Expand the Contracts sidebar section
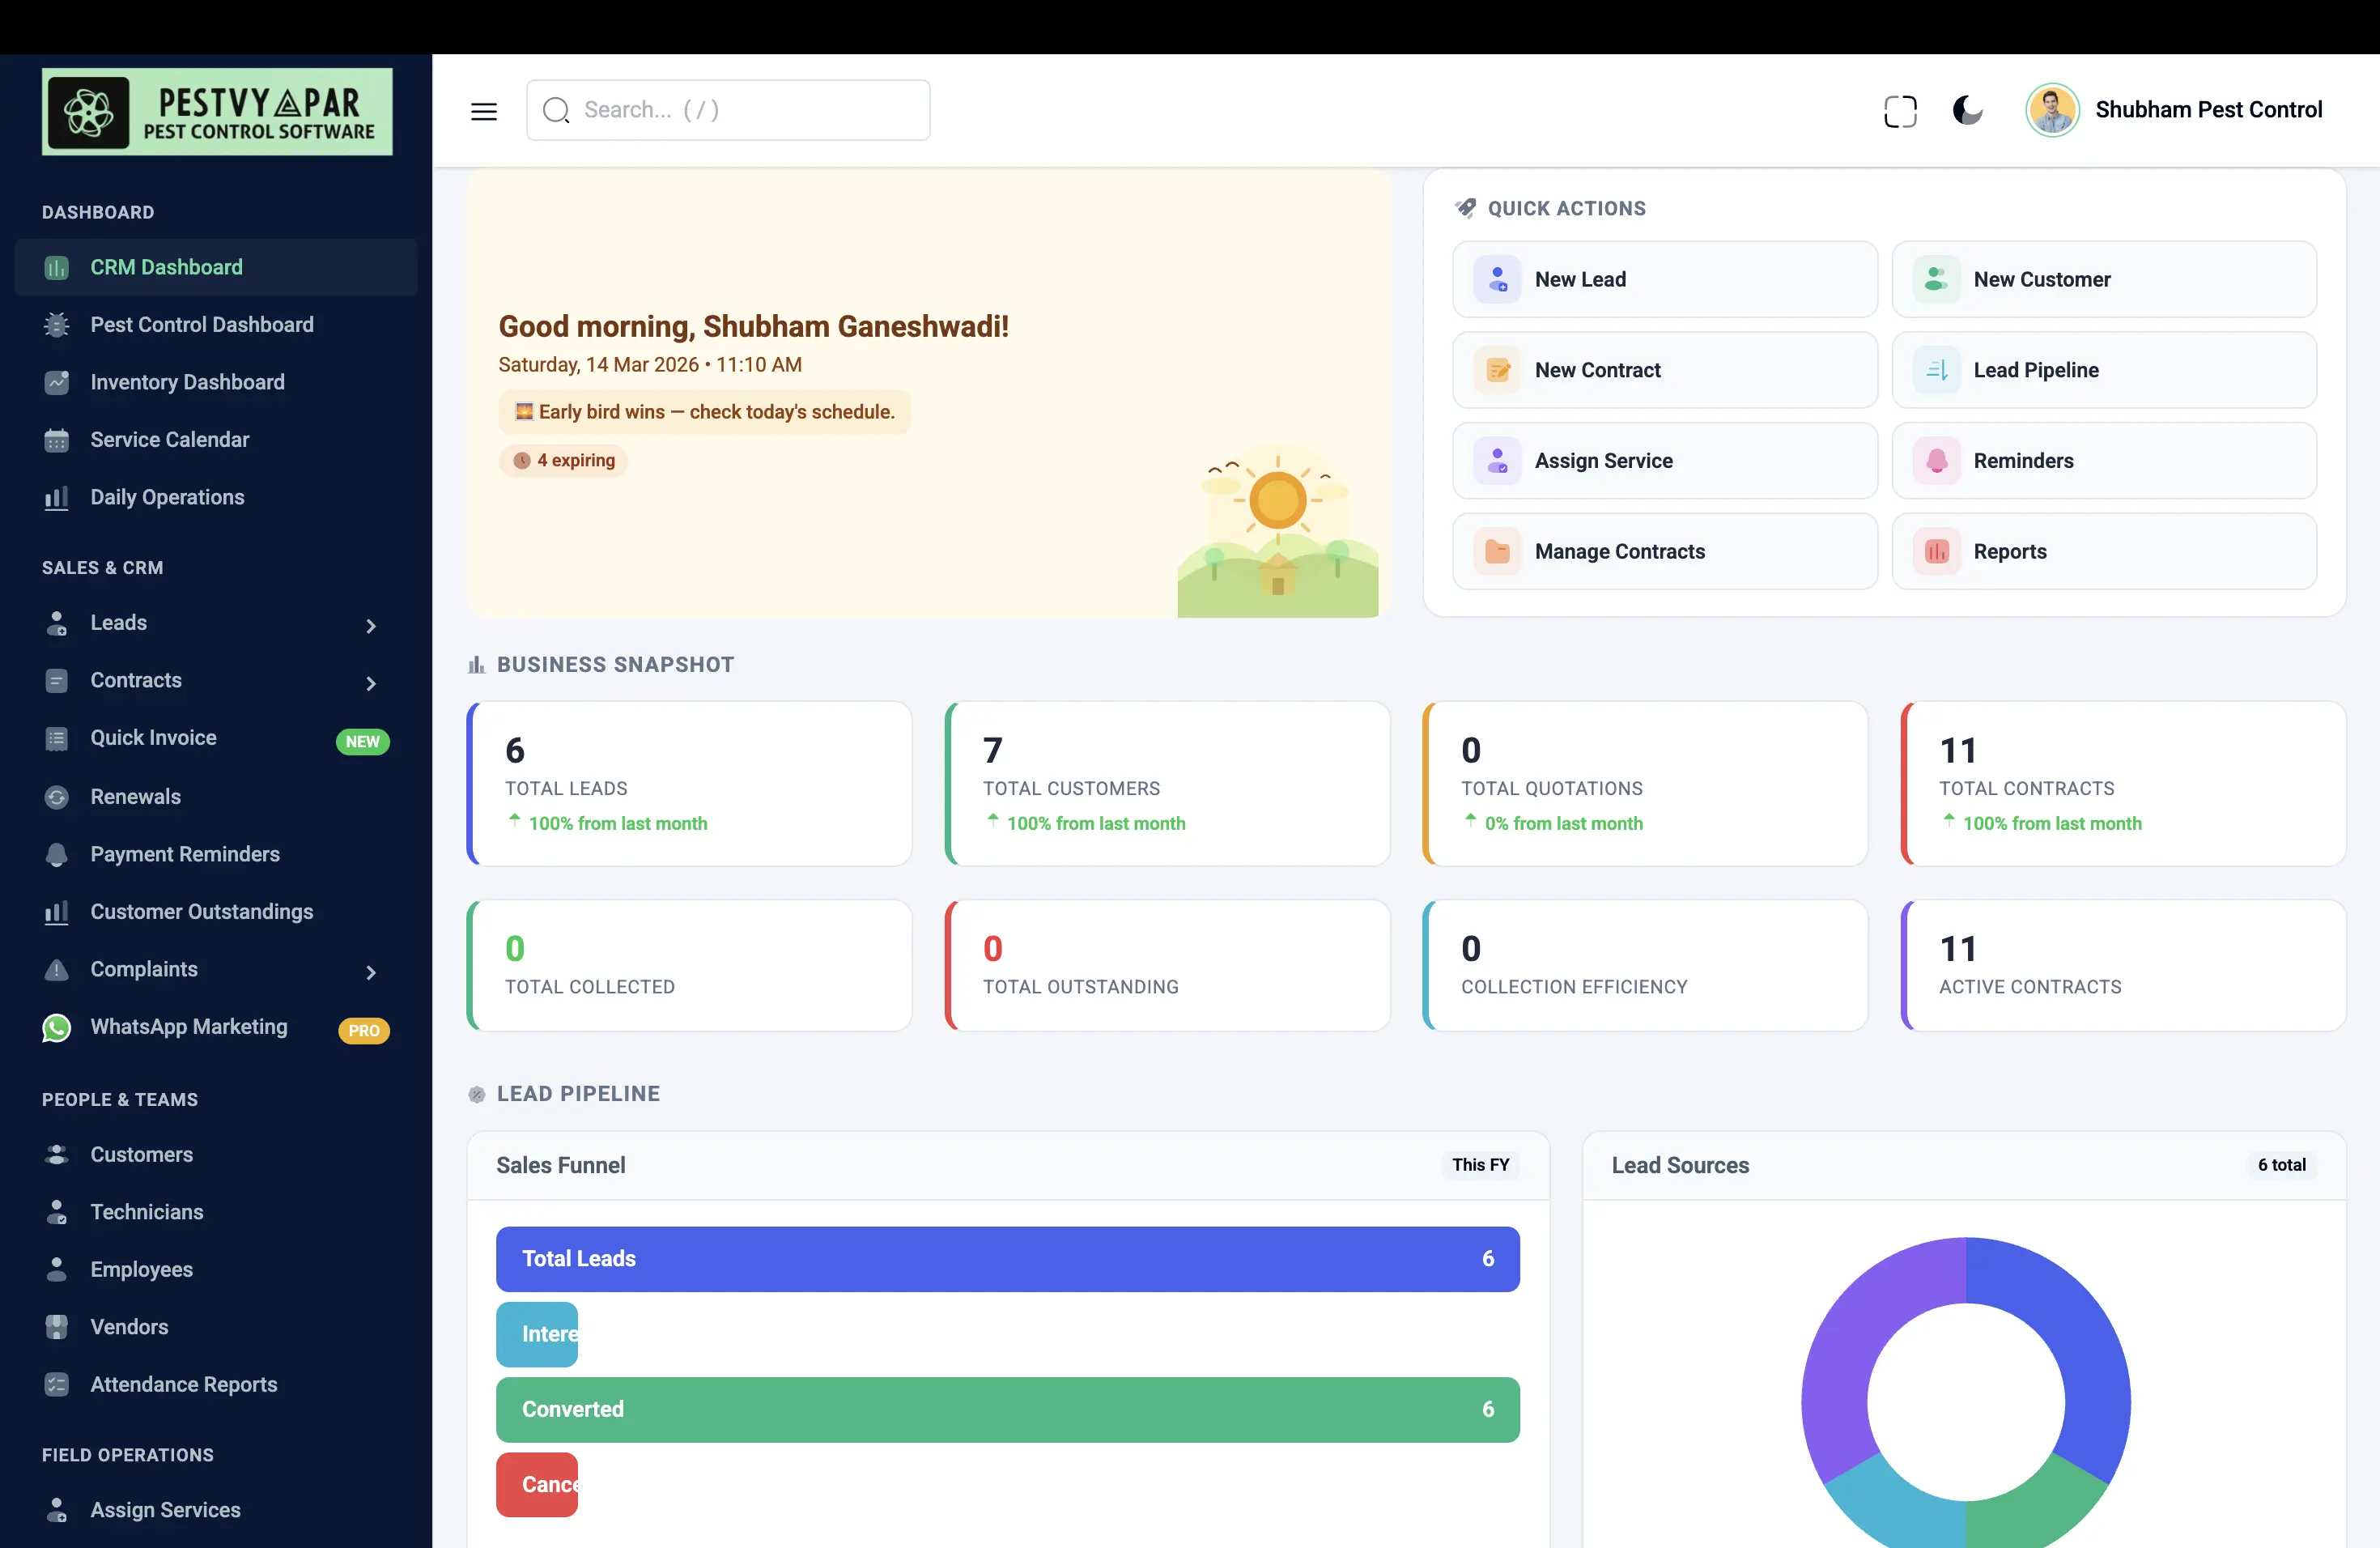The image size is (2380, 1548). (x=371, y=683)
